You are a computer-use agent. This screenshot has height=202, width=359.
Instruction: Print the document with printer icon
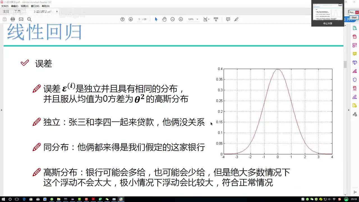tap(13, 19)
